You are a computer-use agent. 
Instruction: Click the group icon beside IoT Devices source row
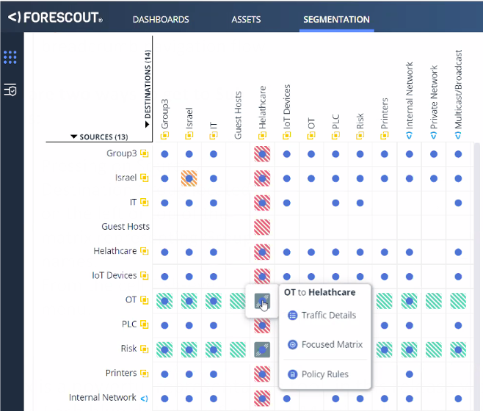[x=144, y=275]
